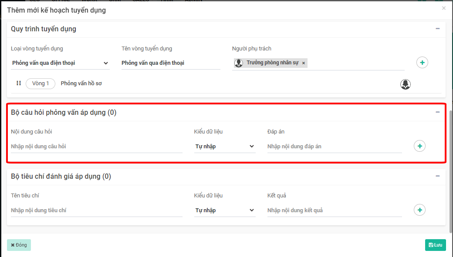The width and height of the screenshot is (453, 257).
Task: Collapse the Bộ câu hỏi phỏng vấn section
Action: click(437, 112)
